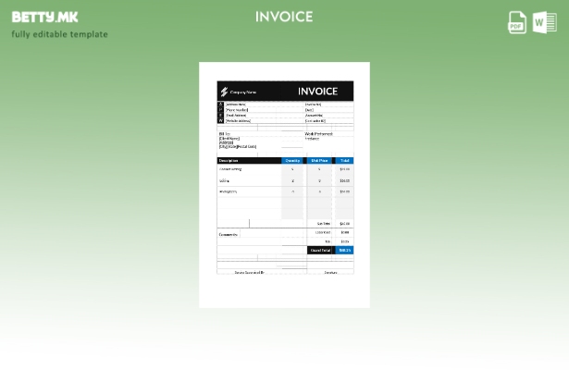Click the company logo icon on invoice
The height and width of the screenshot is (370, 569).
(x=224, y=92)
